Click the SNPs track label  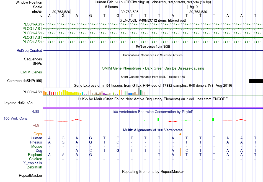pos(37,64)
